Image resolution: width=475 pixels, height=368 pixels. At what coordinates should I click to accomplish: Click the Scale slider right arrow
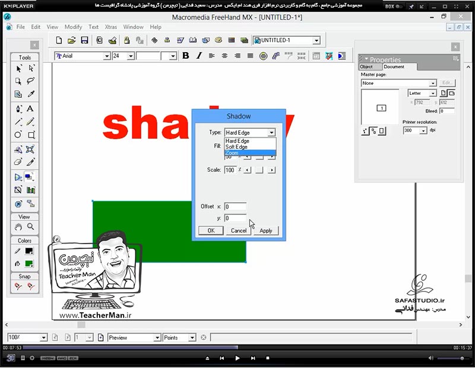click(x=271, y=170)
